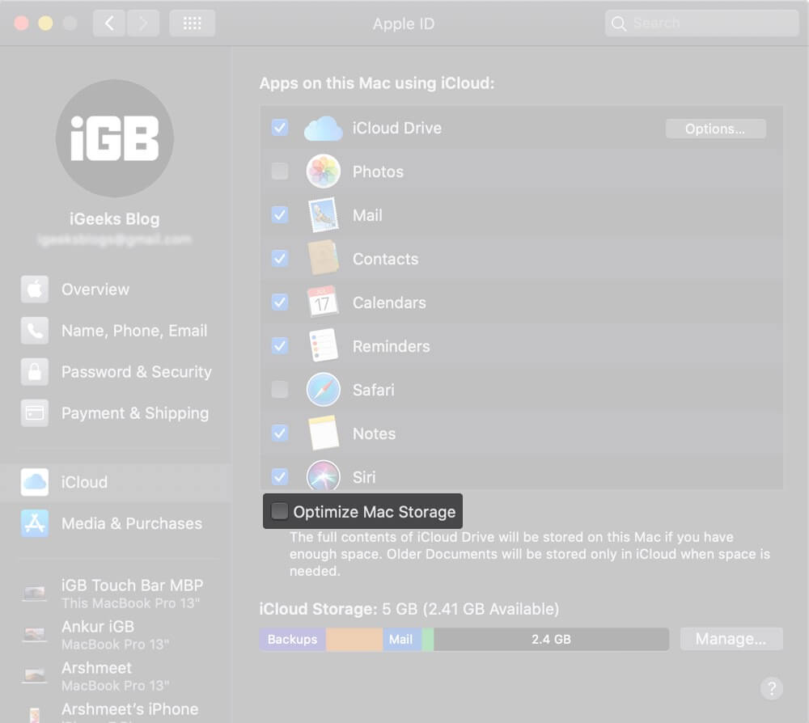Click the Notes pad icon
809x723 pixels.
(x=323, y=433)
